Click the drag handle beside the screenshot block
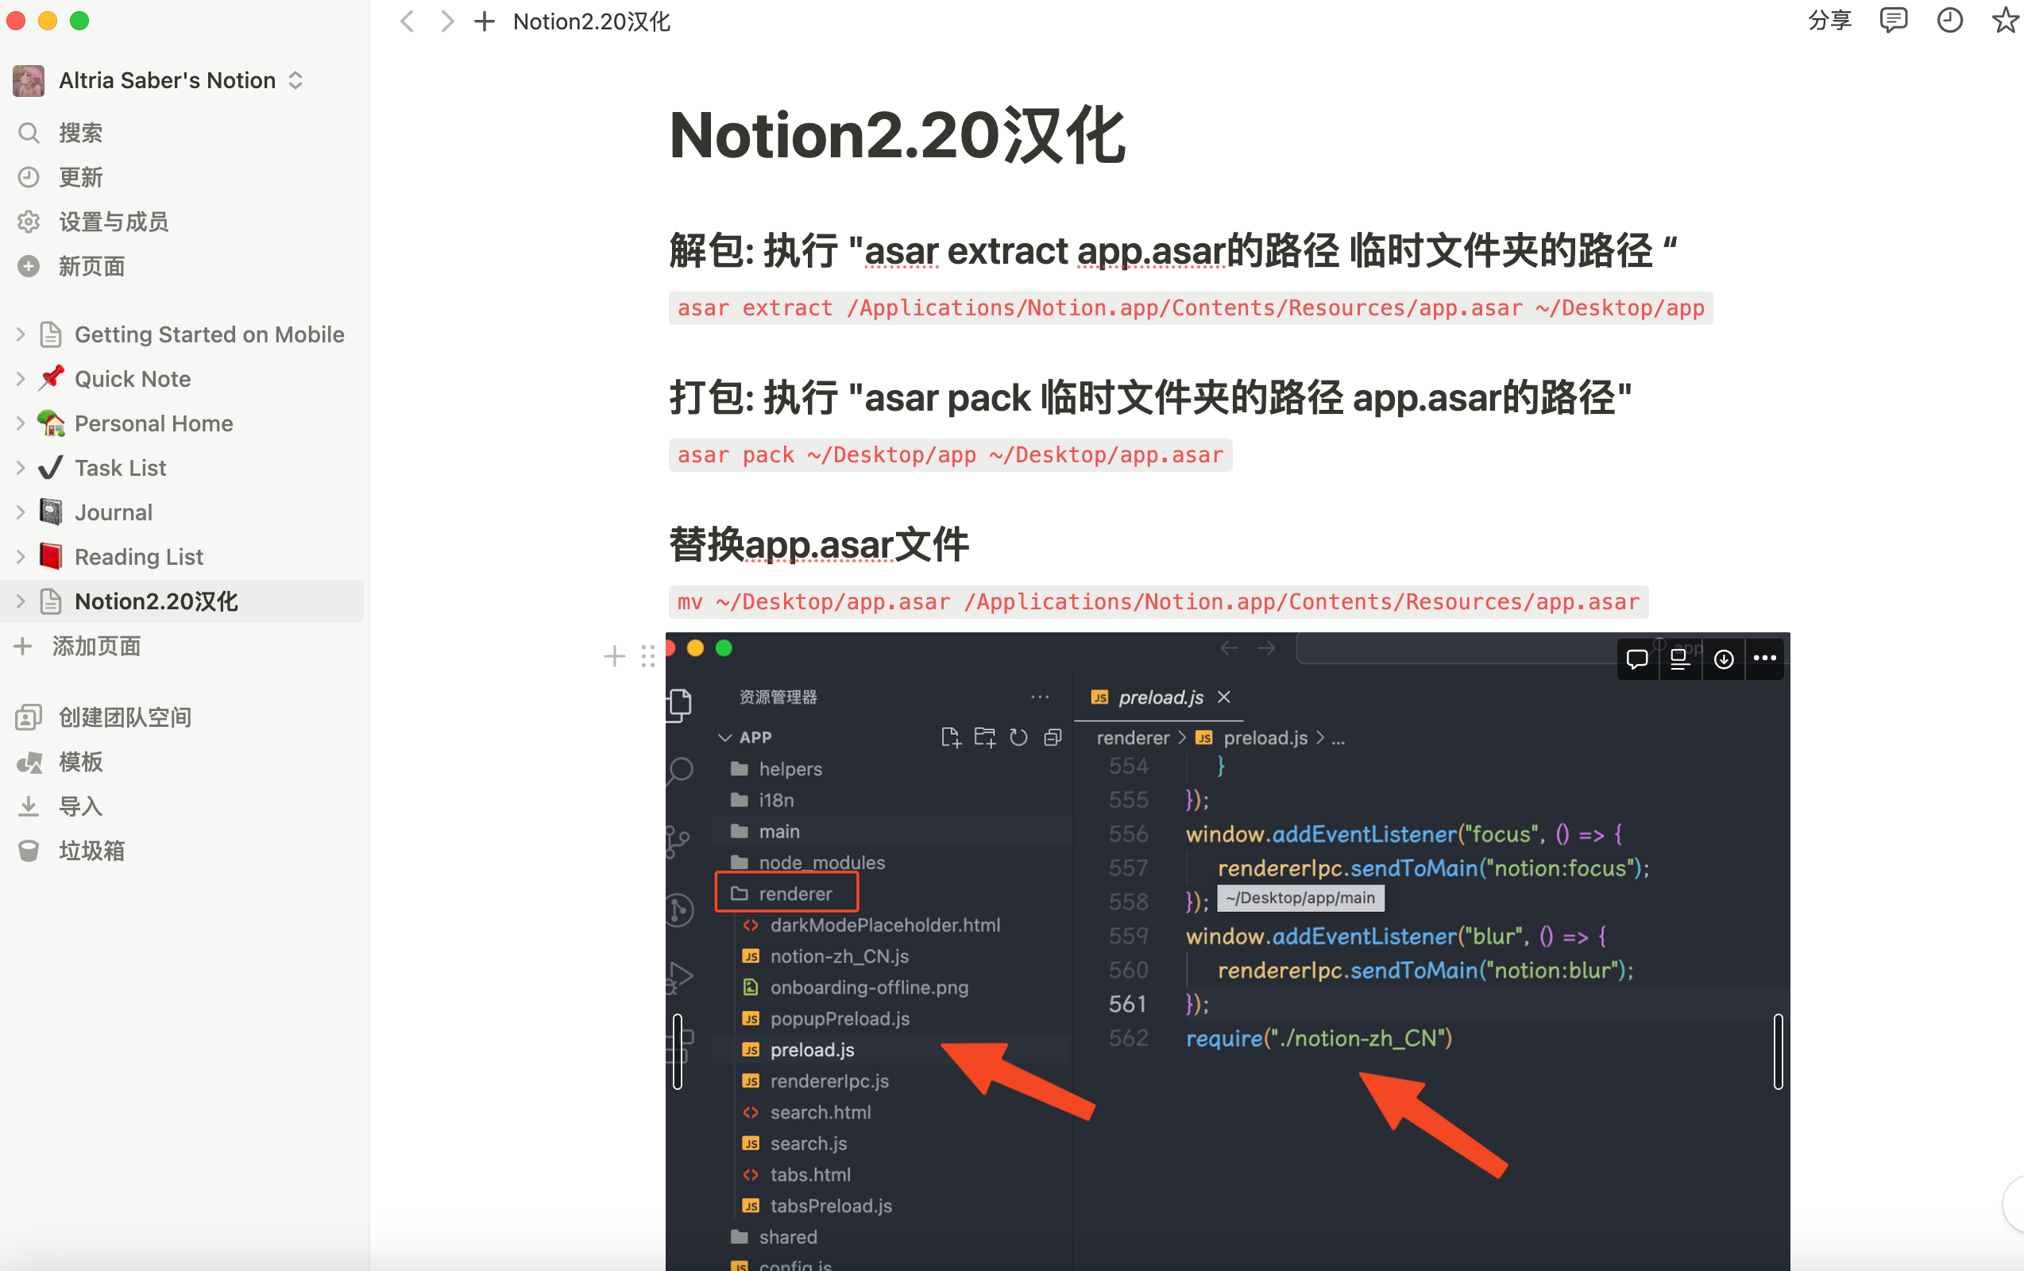The width and height of the screenshot is (2024, 1271). (647, 655)
